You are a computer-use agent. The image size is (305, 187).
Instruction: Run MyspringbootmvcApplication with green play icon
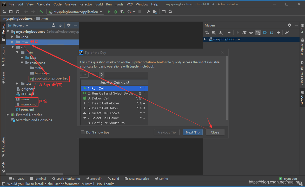point(109,12)
